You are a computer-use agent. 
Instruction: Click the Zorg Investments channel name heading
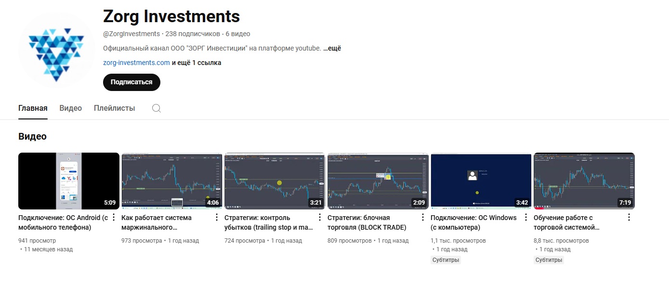tap(171, 16)
